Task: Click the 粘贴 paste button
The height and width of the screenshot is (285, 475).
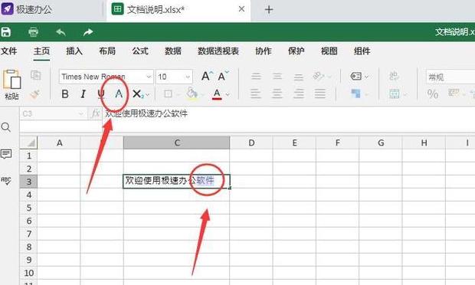Action: point(11,85)
